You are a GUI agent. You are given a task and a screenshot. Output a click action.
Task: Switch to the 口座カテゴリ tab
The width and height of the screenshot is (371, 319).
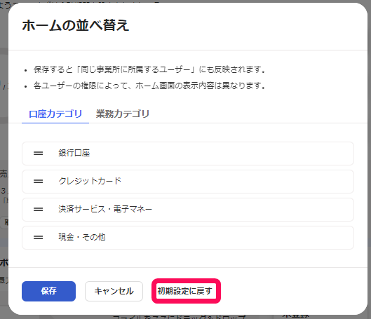pos(55,114)
